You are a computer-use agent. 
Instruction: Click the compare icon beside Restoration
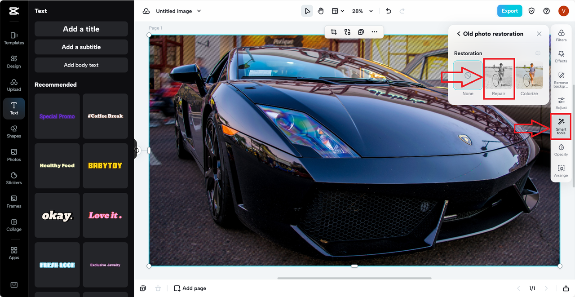click(538, 53)
